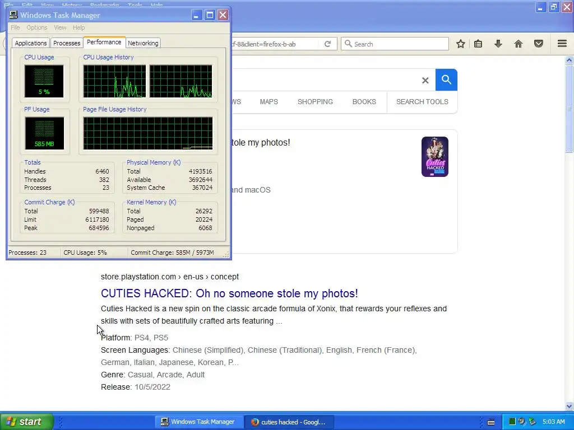This screenshot has width=574, height=430.
Task: Click the store.playstation.com breadcrumb URL
Action: coord(169,277)
